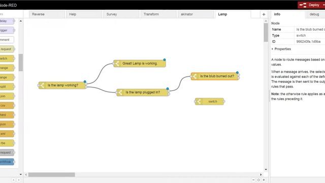
Task: Select the 'Is the lamp plugged in?' node
Action: point(143,93)
